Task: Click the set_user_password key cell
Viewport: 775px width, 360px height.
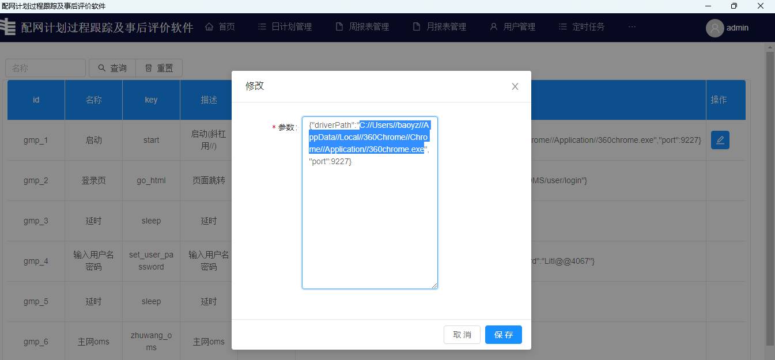Action: (152, 261)
